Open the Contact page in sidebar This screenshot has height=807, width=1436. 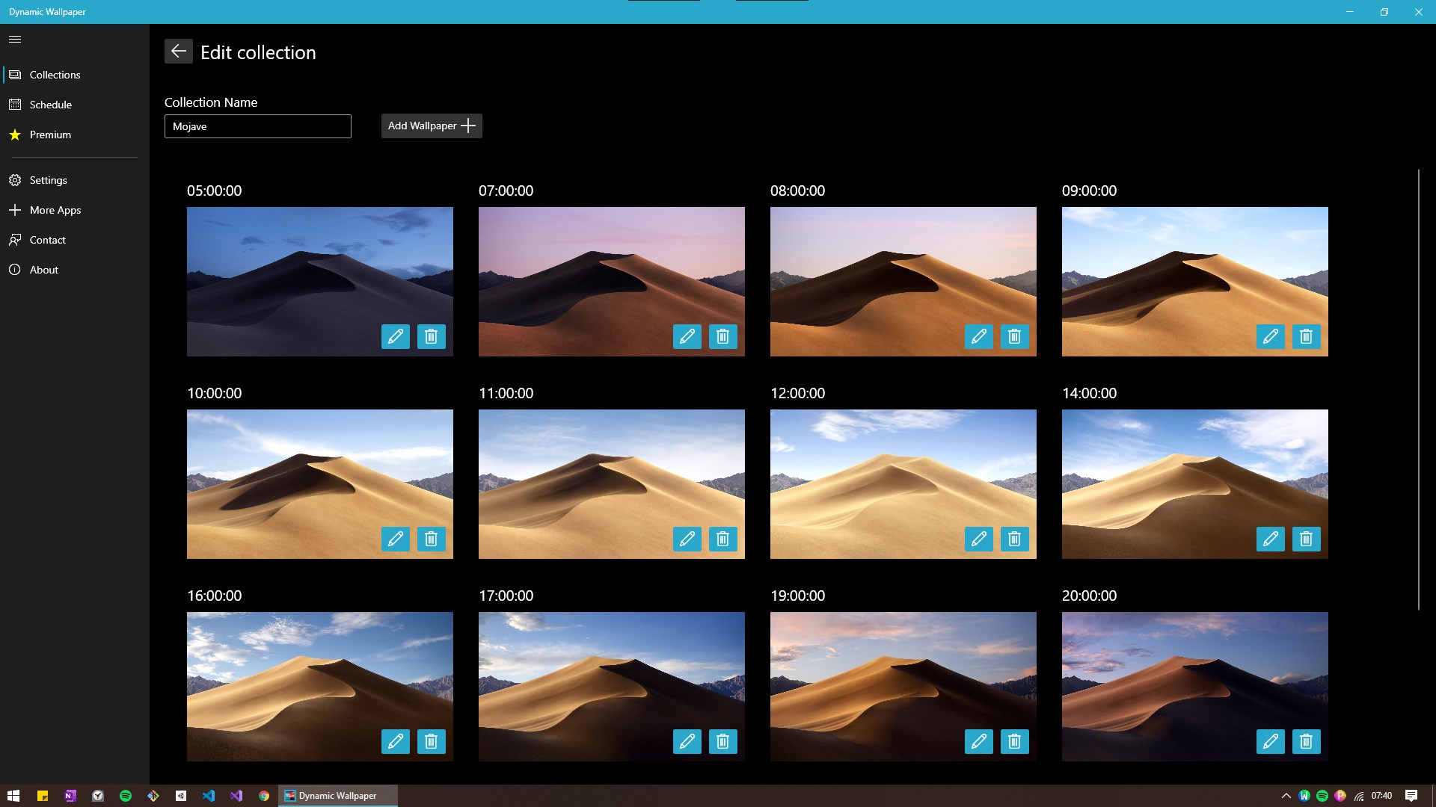pos(47,240)
